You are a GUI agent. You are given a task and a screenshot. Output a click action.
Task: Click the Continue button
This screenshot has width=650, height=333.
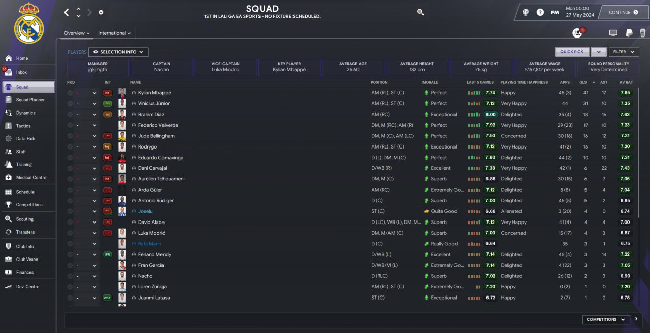tap(624, 12)
